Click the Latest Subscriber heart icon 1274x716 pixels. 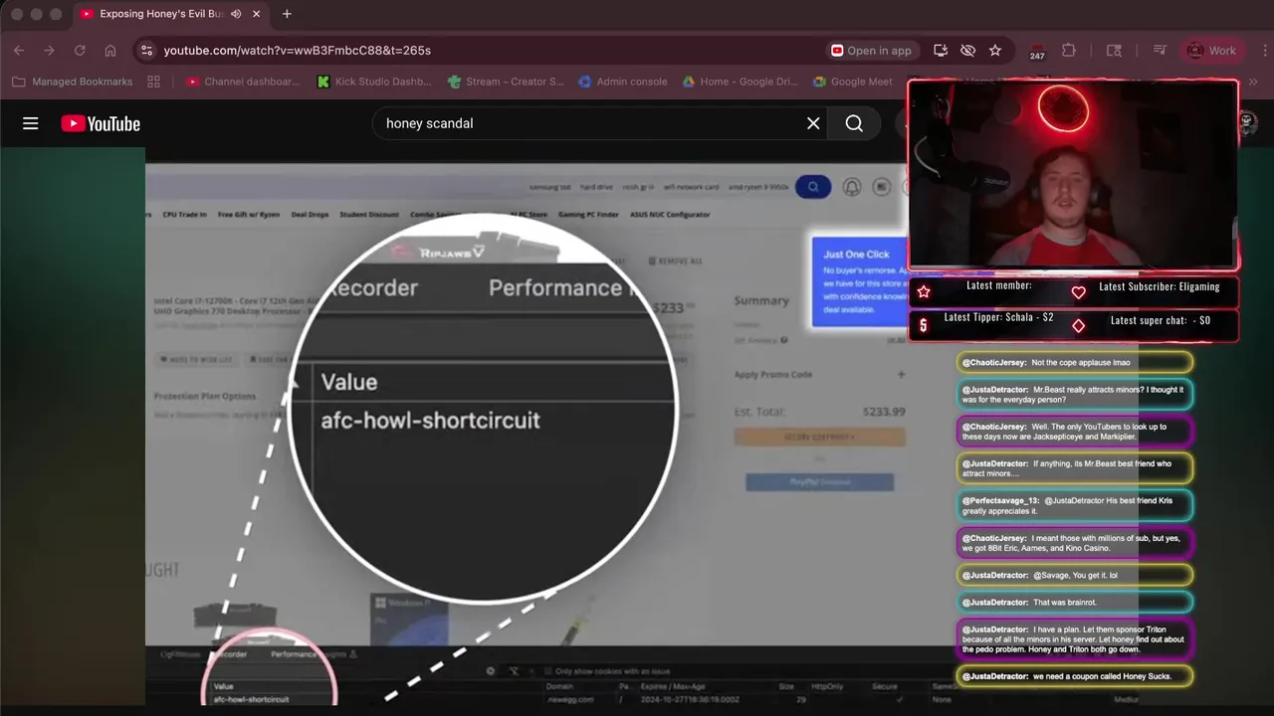(1079, 292)
